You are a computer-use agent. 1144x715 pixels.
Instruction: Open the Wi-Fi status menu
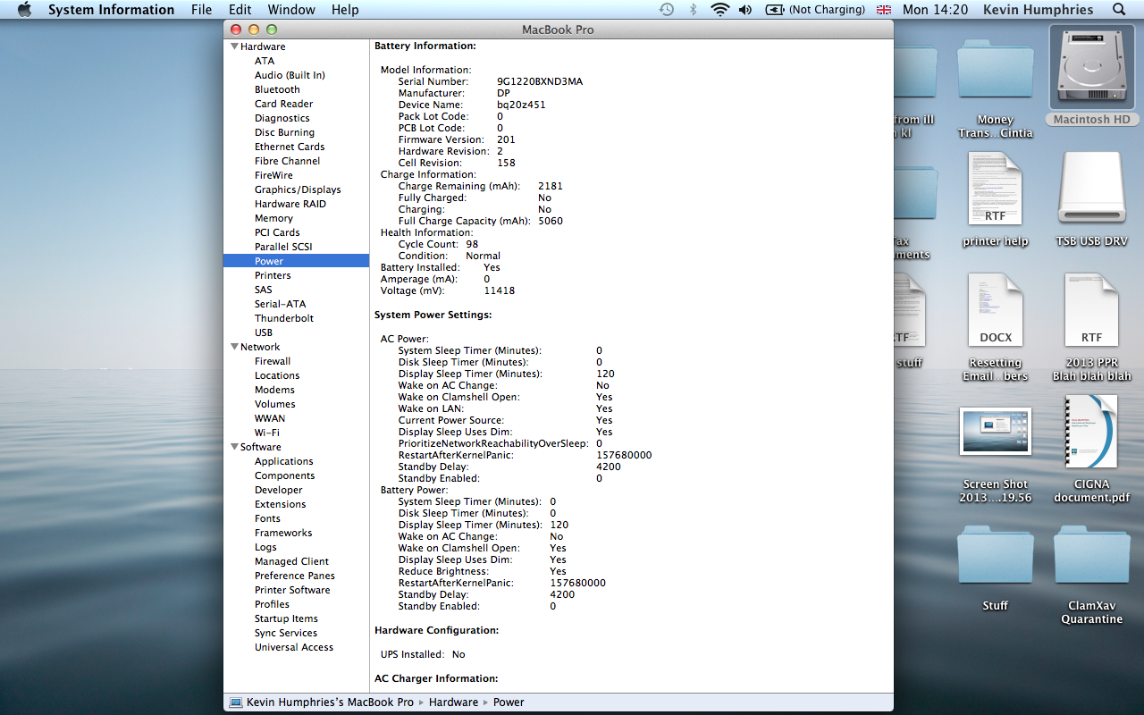719,10
